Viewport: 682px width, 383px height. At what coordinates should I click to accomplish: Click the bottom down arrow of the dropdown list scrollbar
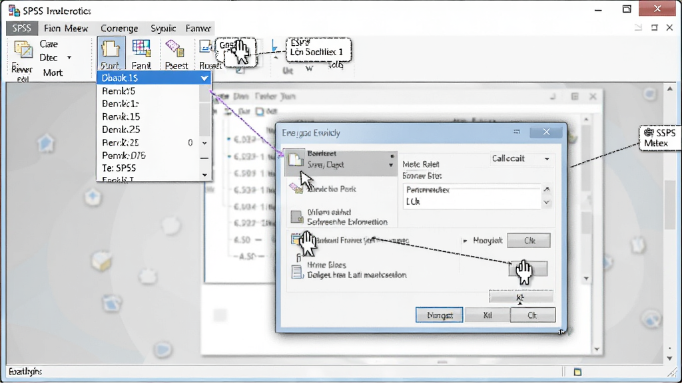click(205, 175)
